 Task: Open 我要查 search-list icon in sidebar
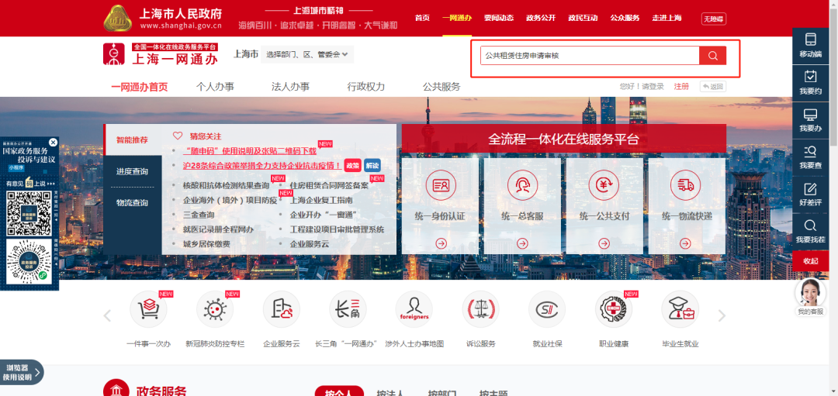(810, 151)
